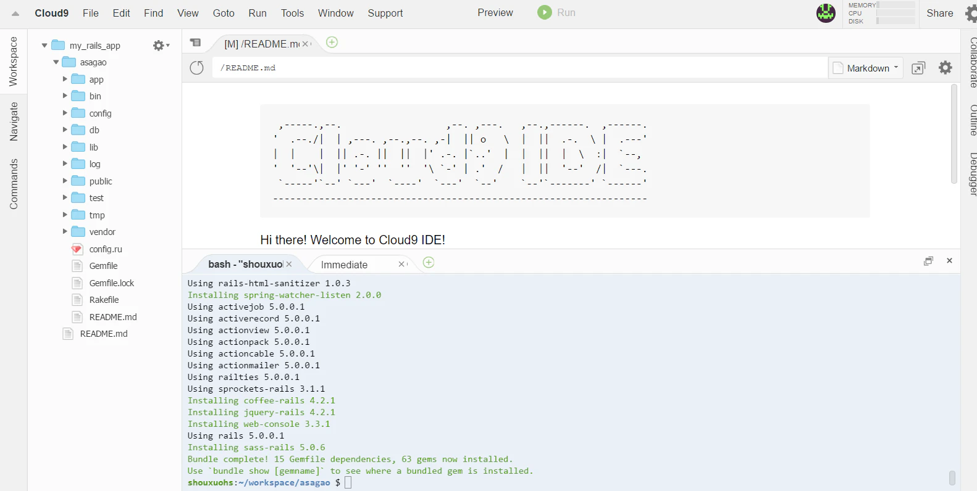Open the Markdown preview type dropdown

click(866, 68)
